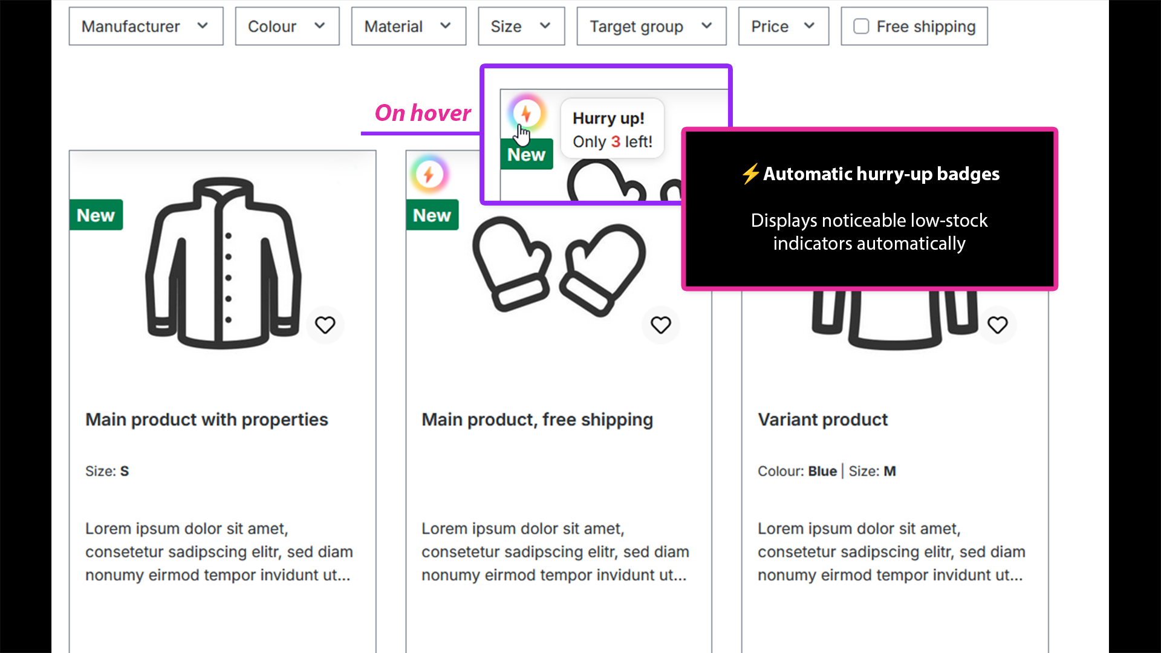Click lightning badge in hover preview
Image resolution: width=1161 pixels, height=653 pixels.
tap(526, 113)
